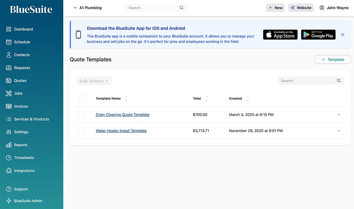Click the Reports bar chart icon
The height and width of the screenshot is (209, 354).
point(8,145)
